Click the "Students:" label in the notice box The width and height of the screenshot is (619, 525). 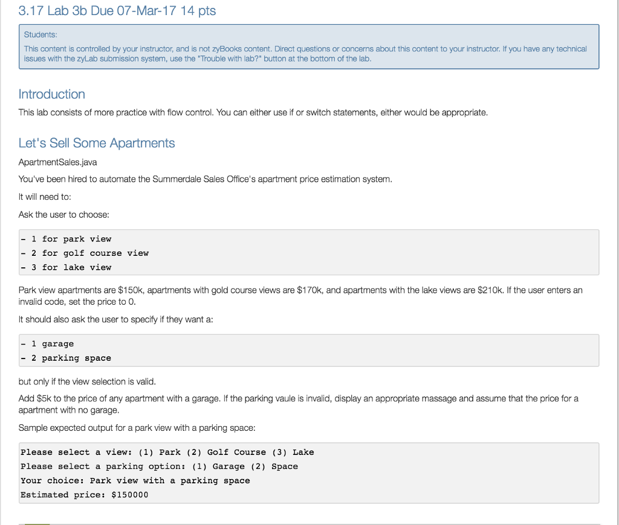[41, 36]
